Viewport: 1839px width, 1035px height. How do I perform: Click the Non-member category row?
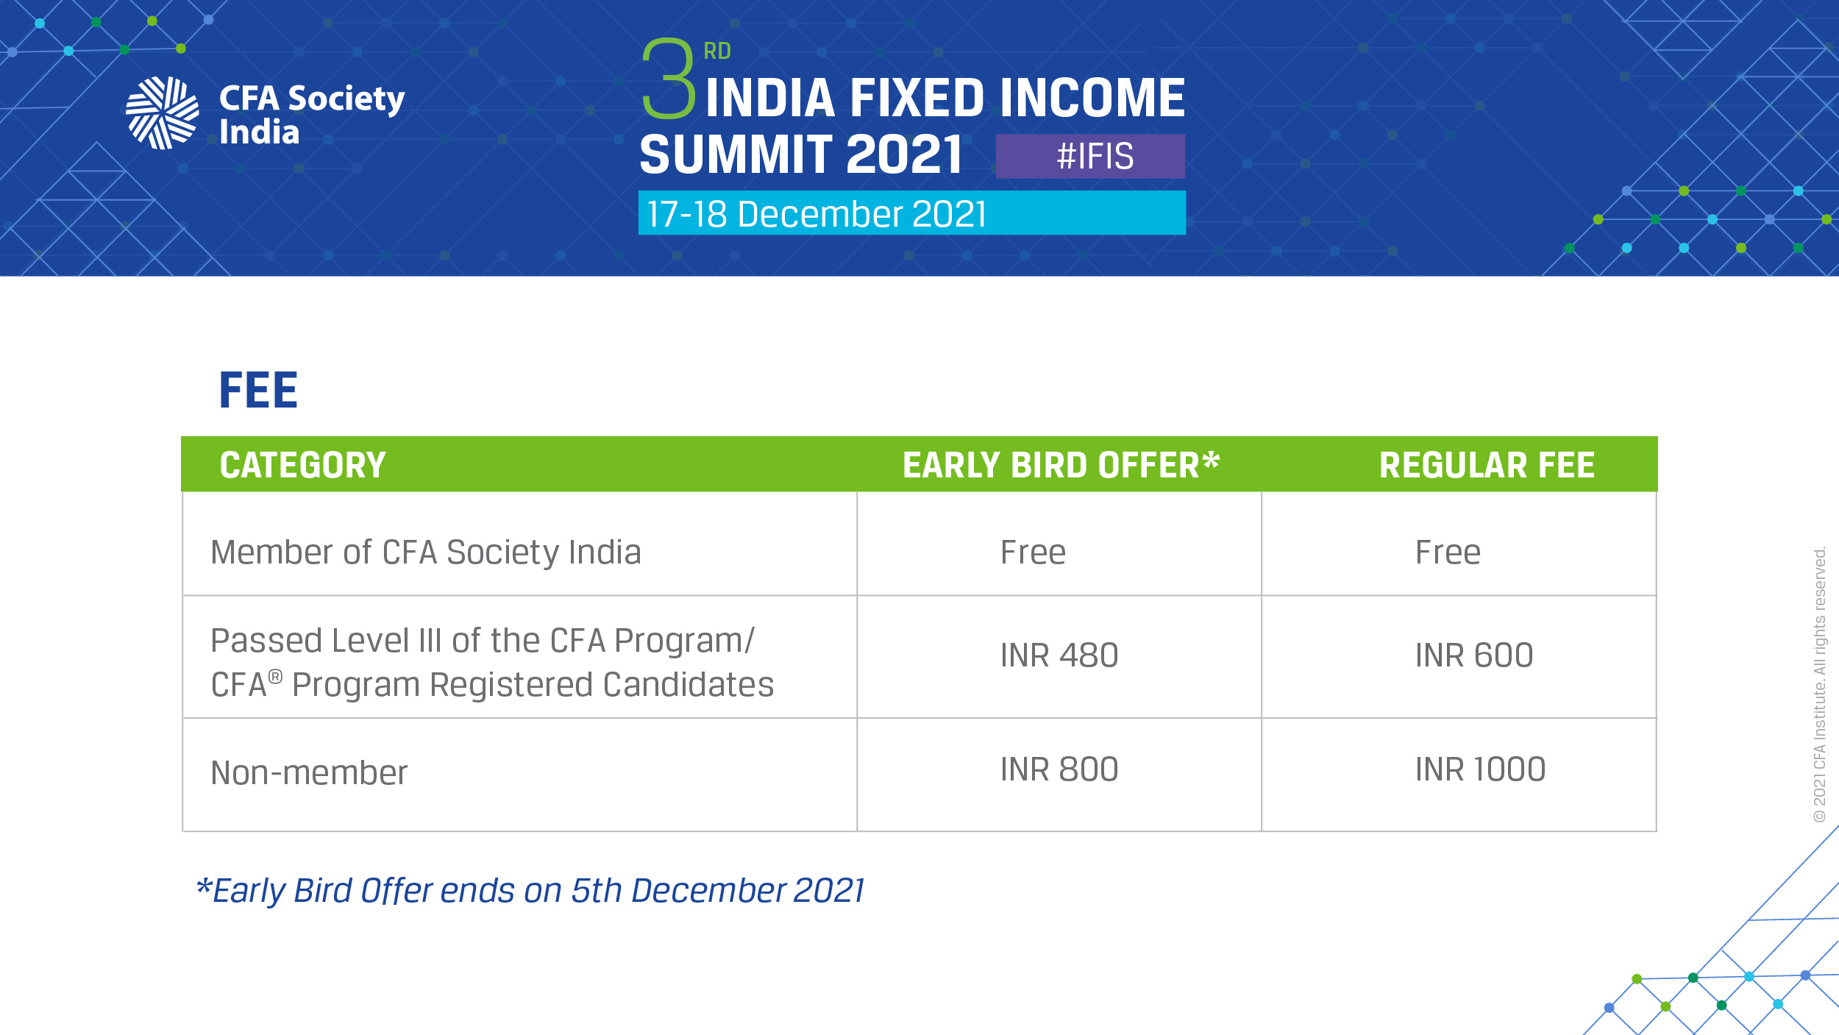(x=309, y=772)
